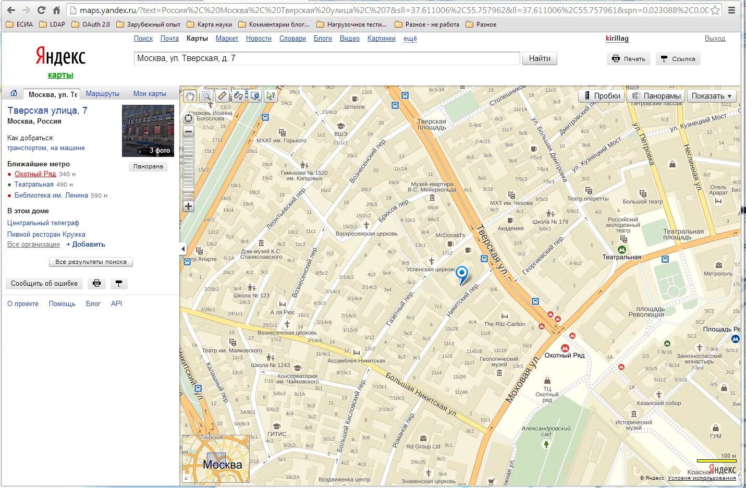The image size is (746, 488).
Task: Open the Помощь footer link
Action: pos(62,303)
